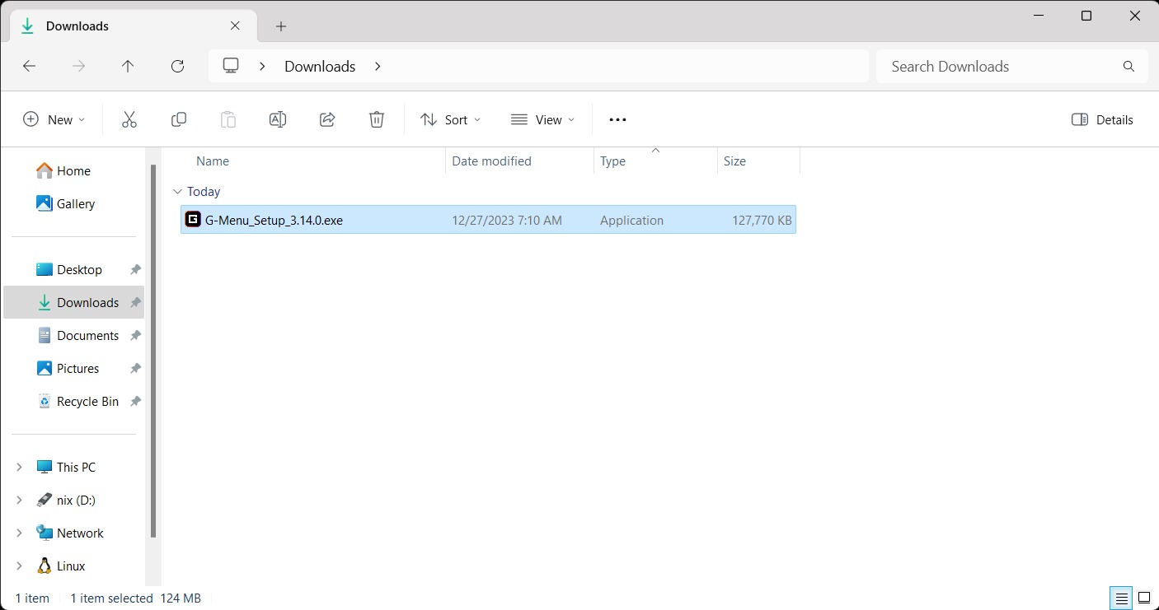Go forward with the right arrow

pyautogui.click(x=79, y=66)
